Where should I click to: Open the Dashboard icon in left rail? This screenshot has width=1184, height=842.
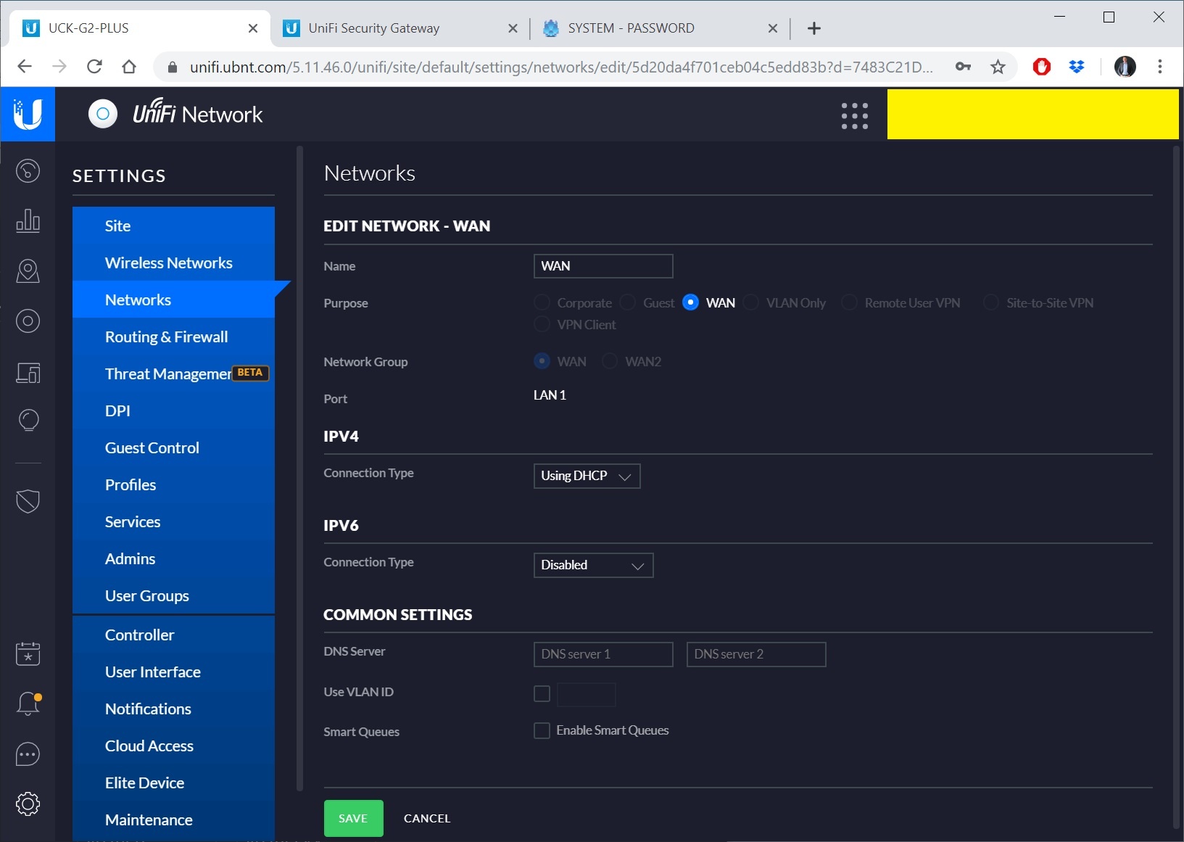tap(28, 171)
